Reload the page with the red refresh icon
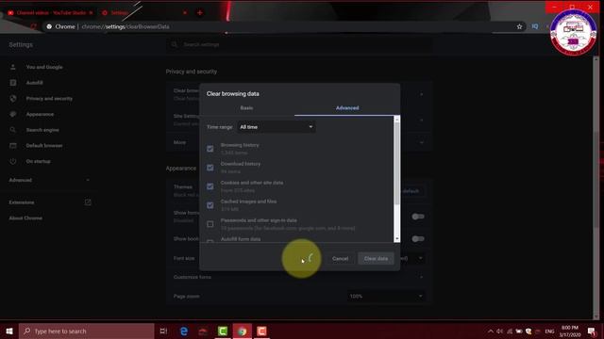This screenshot has width=604, height=339. 34,26
